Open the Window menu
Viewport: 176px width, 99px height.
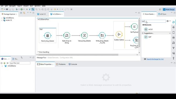coord(37,6)
